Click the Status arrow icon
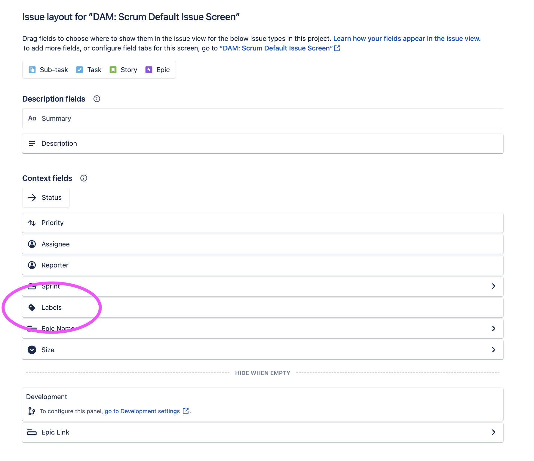This screenshot has width=534, height=461. tap(32, 197)
